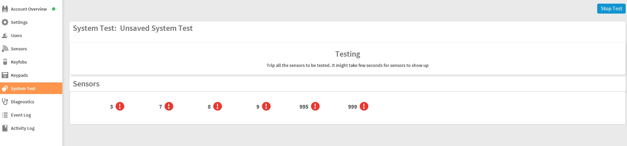Image resolution: width=627 pixels, height=146 pixels.
Task: Click the Account Overview binoculars icon
Action: (5, 9)
